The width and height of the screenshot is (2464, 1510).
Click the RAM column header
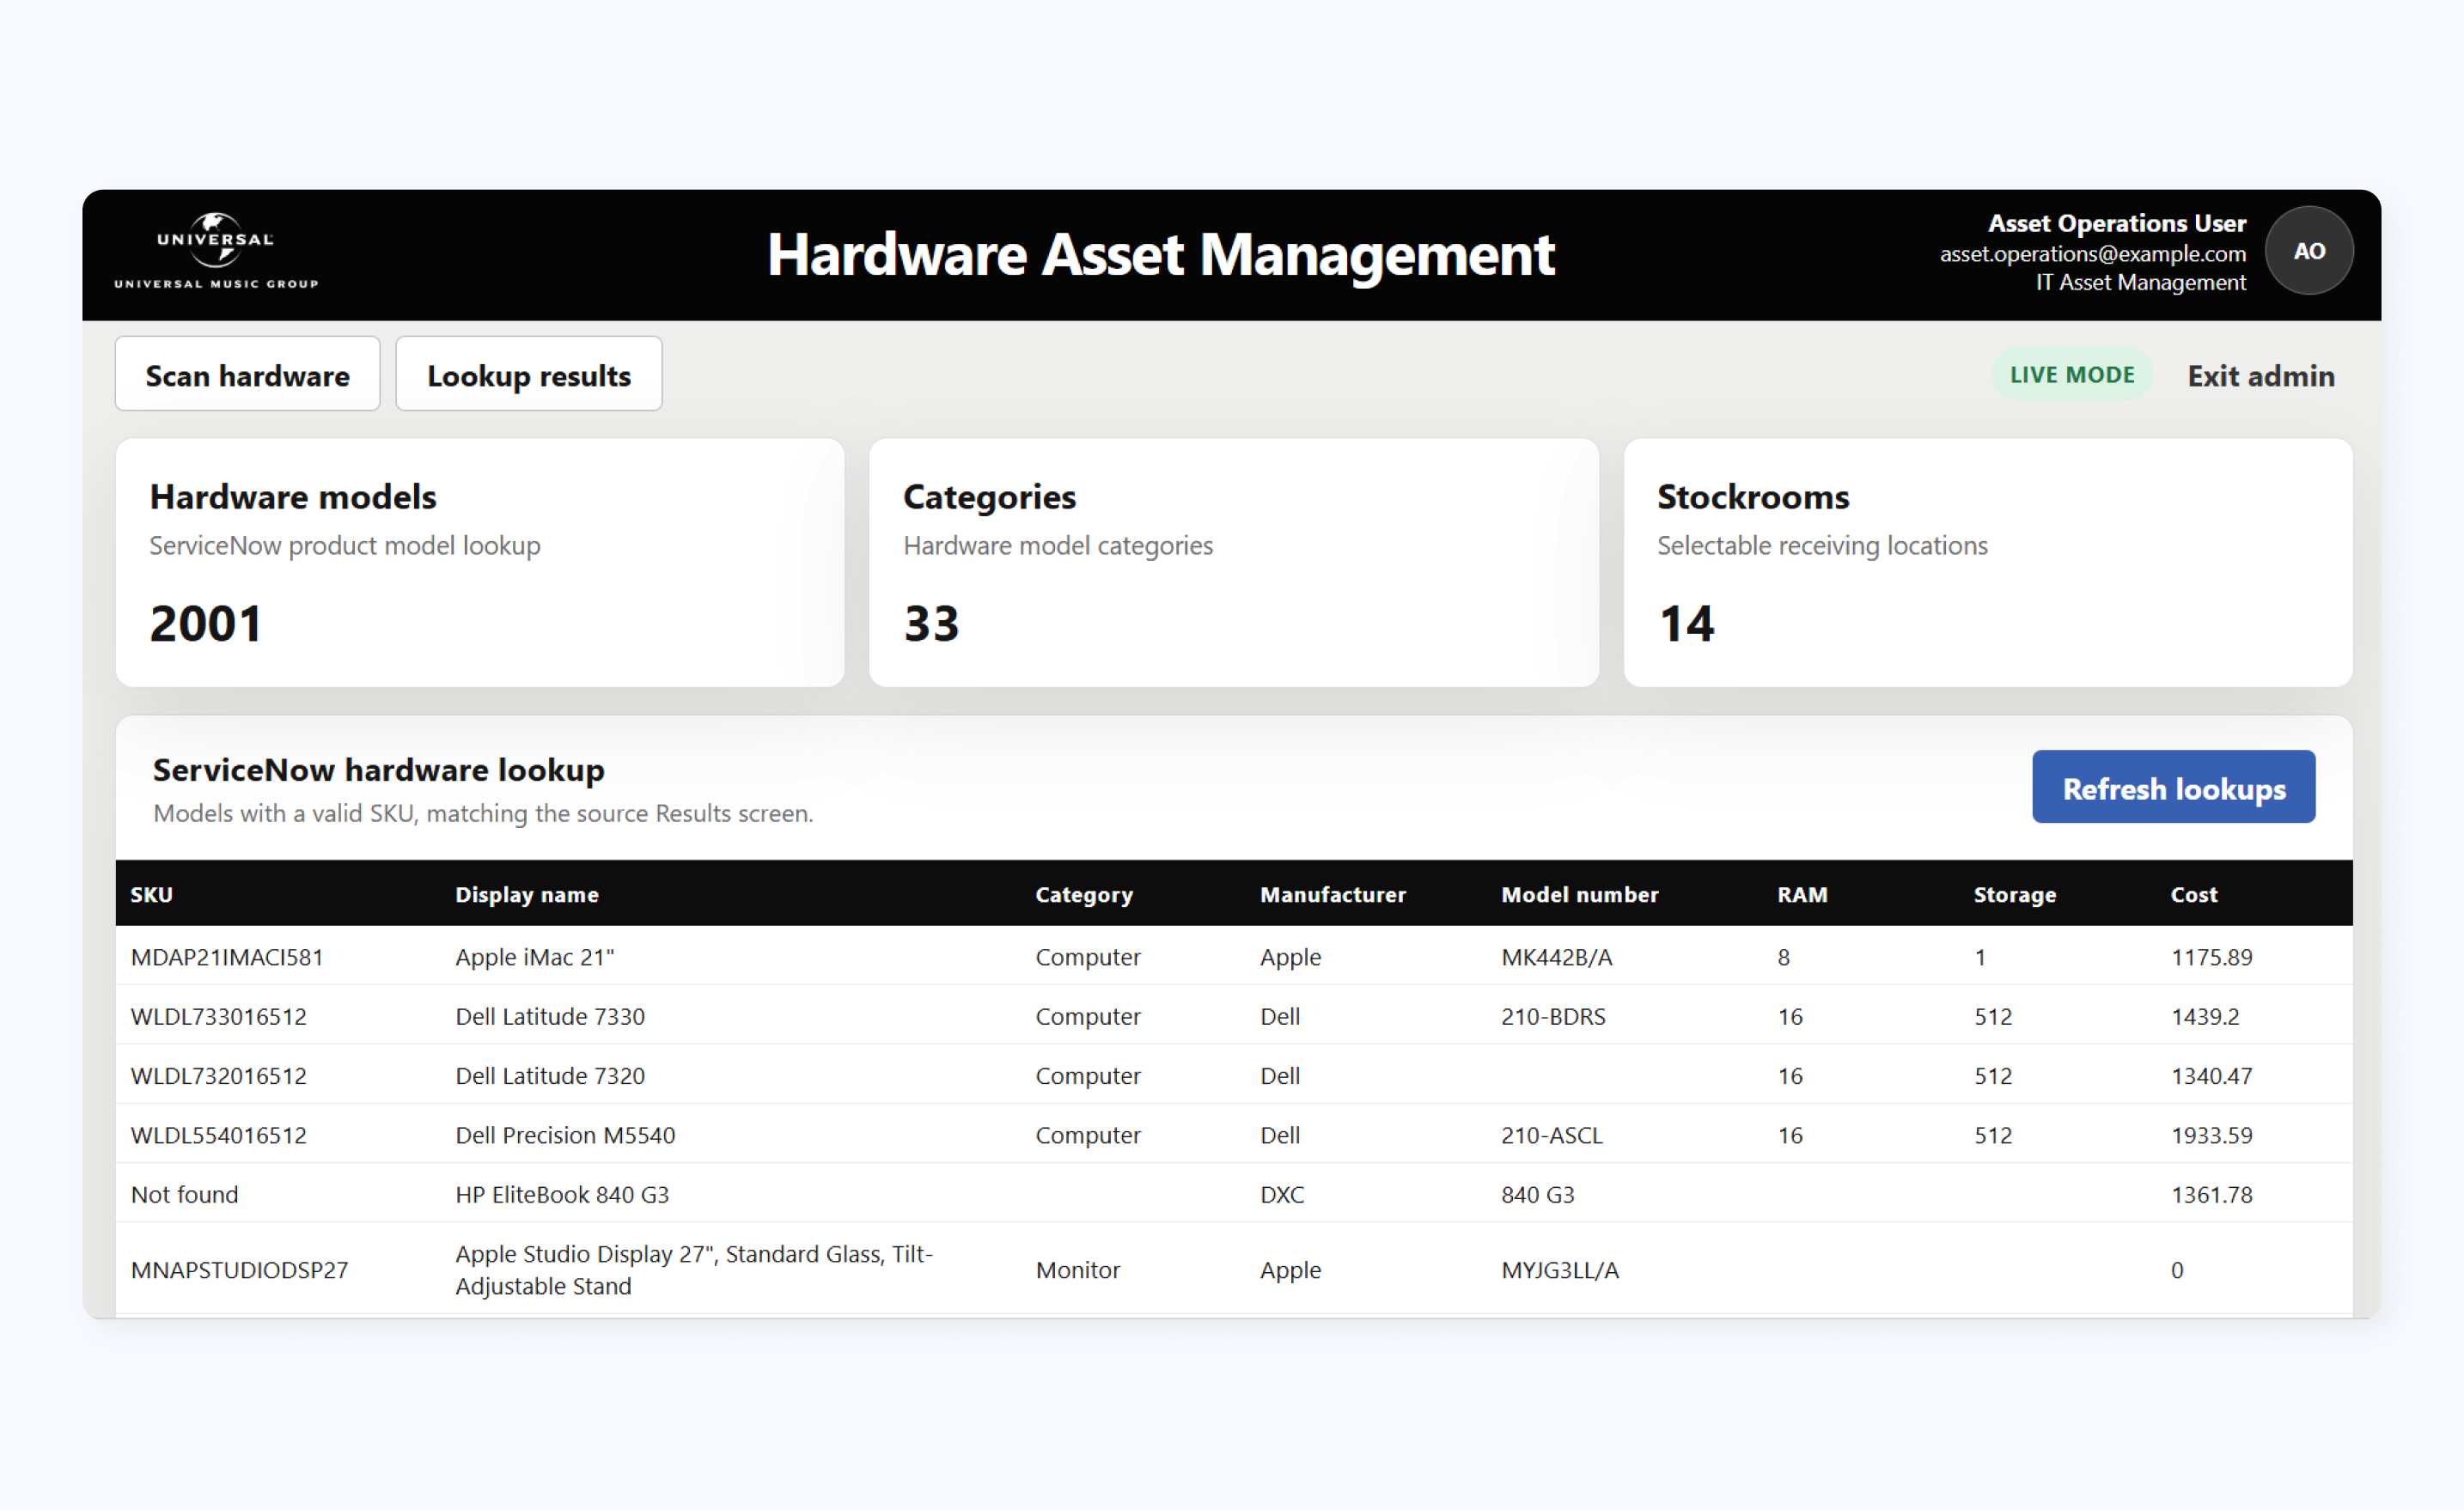(1802, 894)
